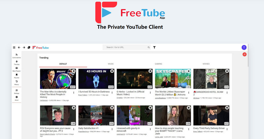The height and width of the screenshot is (139, 264).
Task: Open options menu for Daily Satisfaction #1
Action: click(x=112, y=129)
